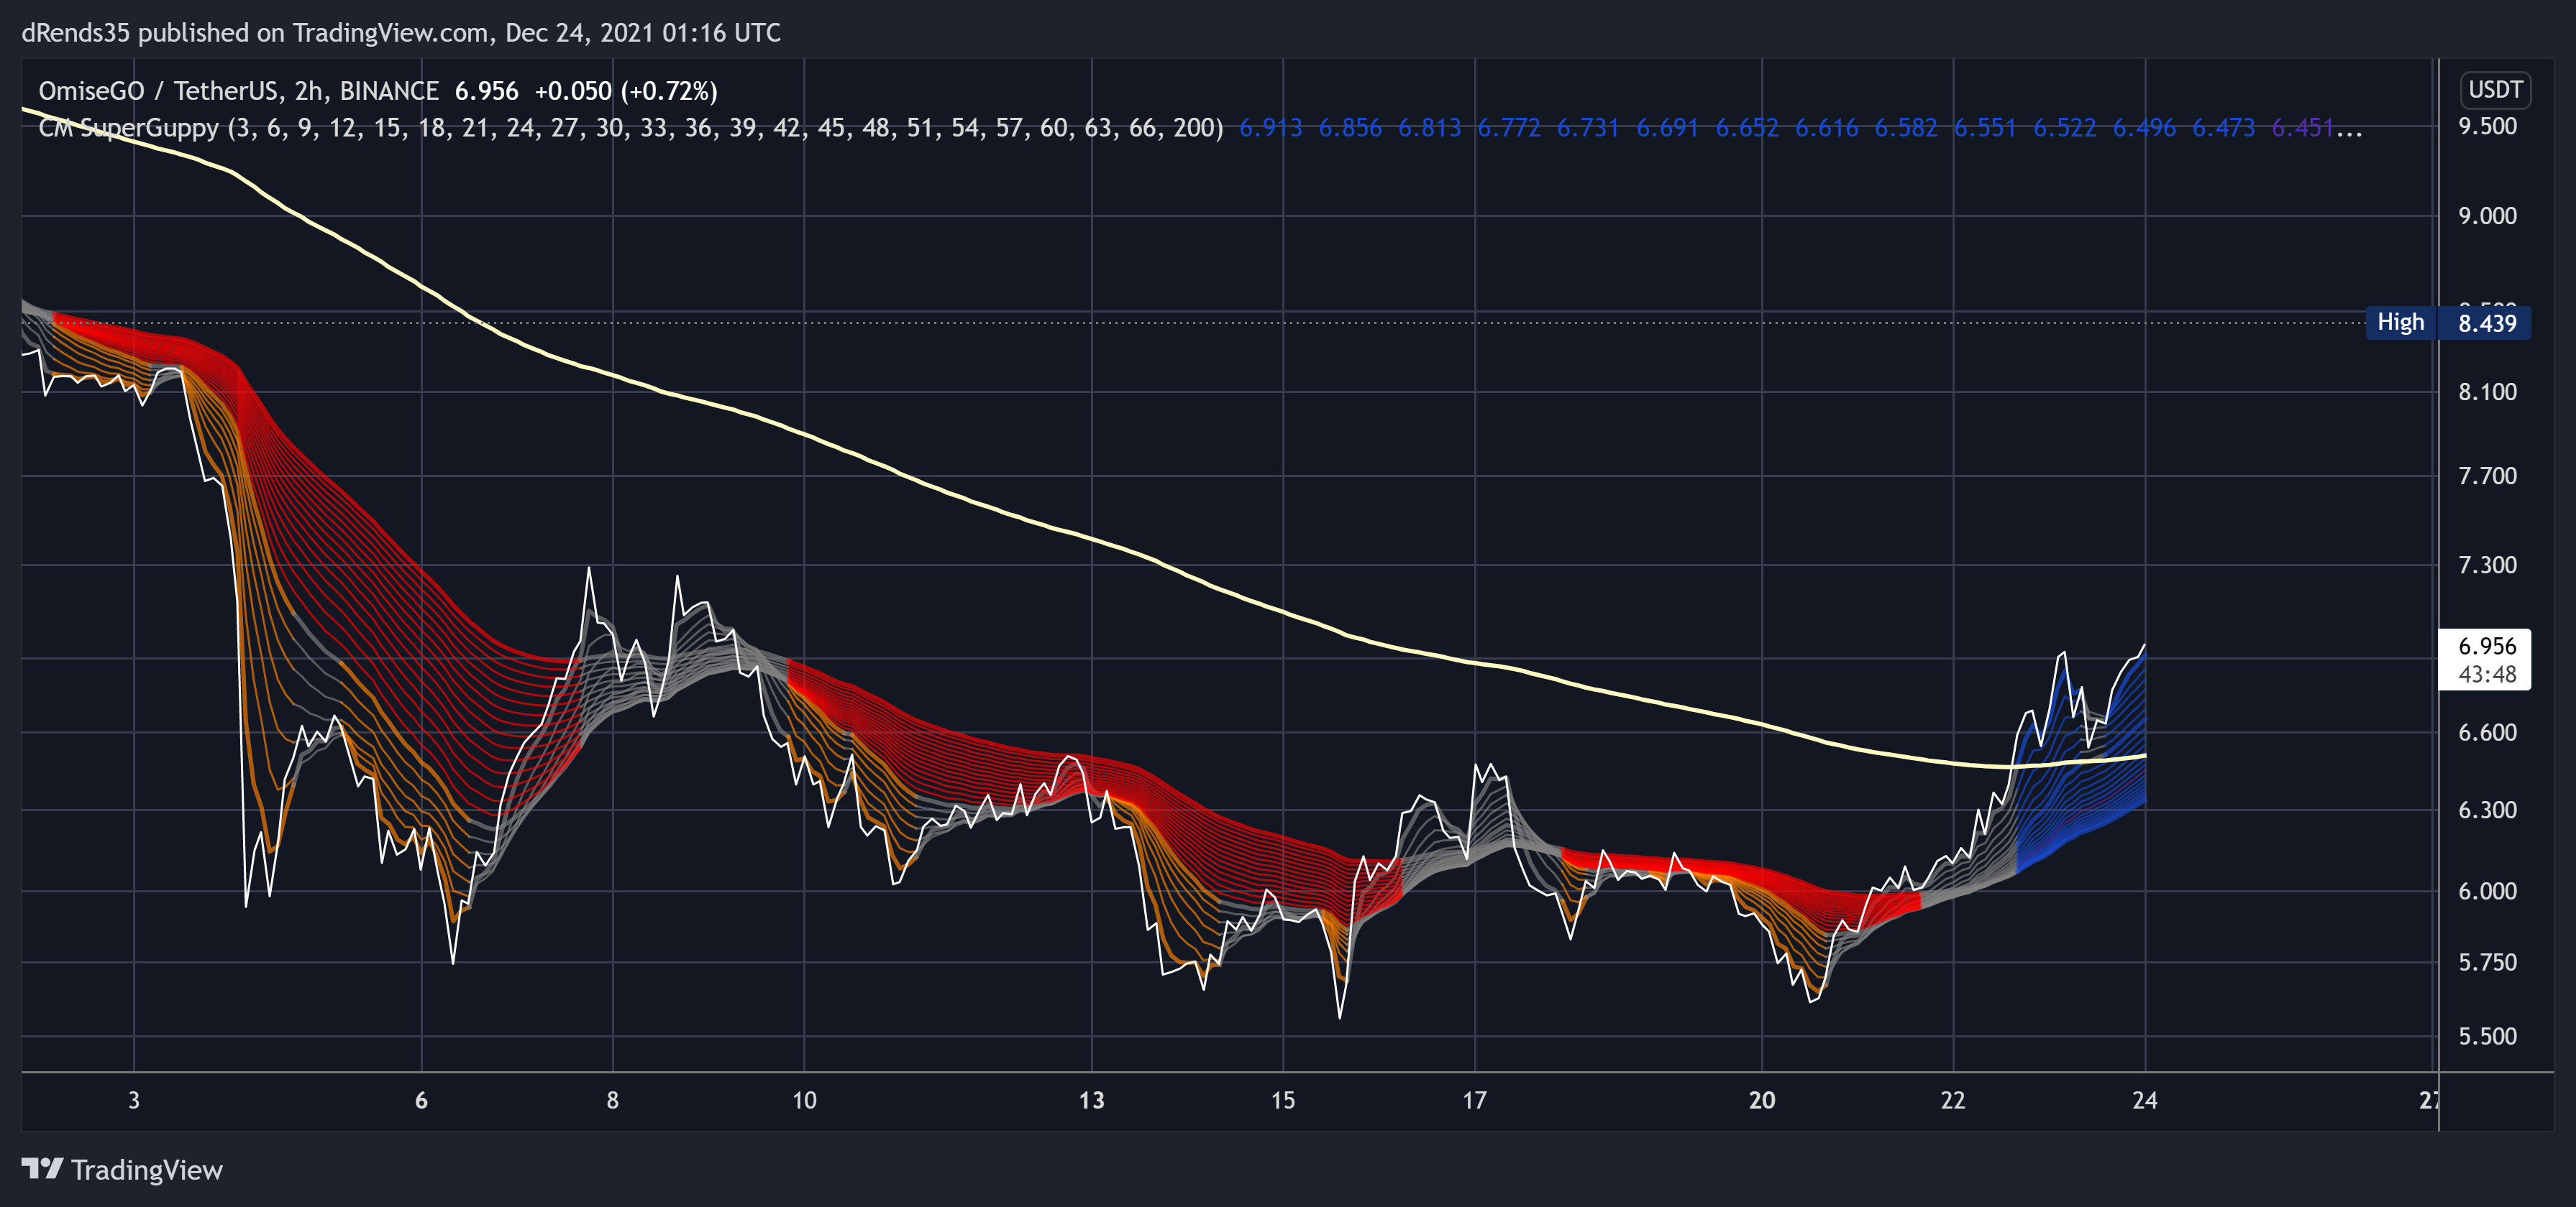Click the 9.500 price axis label

[2487, 126]
